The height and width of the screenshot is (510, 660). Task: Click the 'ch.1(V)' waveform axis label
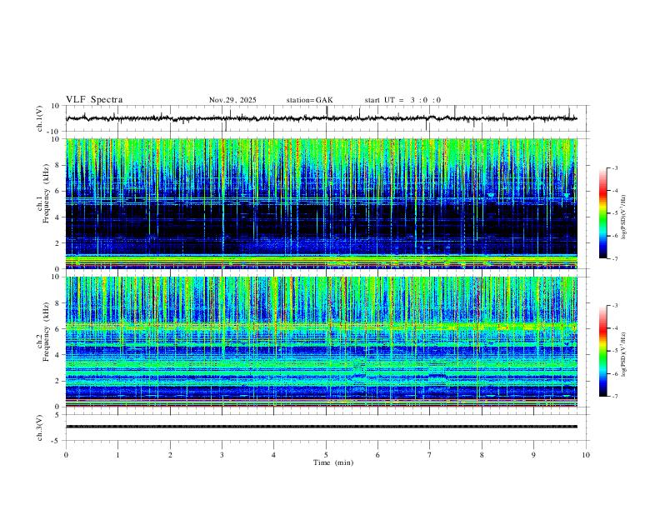(x=40, y=118)
